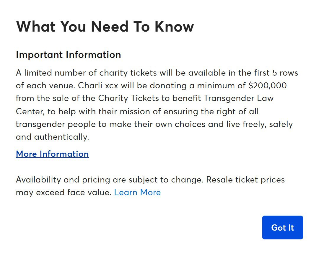Click Transgender Law text in the paragraph

click(x=239, y=98)
